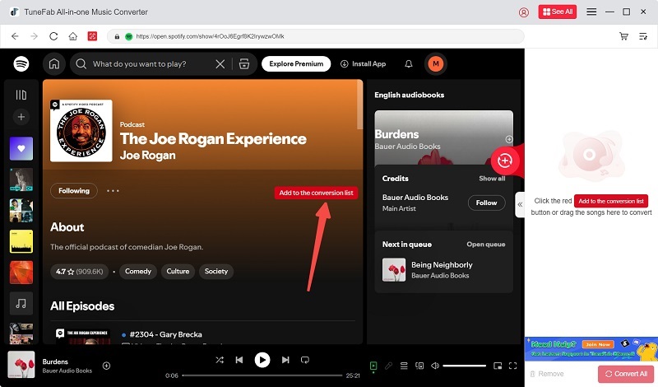The image size is (658, 387).
Task: Open connect to a device icon
Action: 419,366
